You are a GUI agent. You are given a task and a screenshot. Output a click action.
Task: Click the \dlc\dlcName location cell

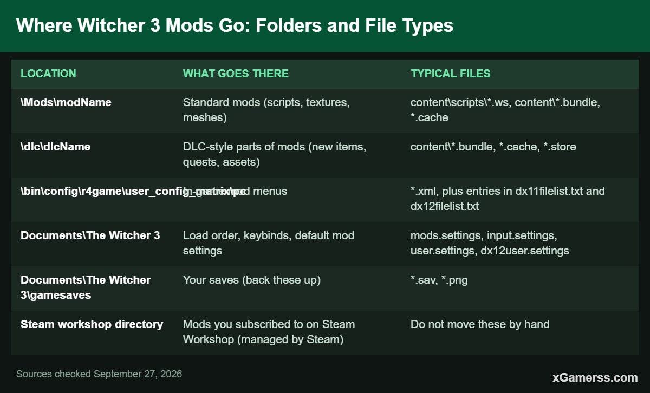coord(55,147)
